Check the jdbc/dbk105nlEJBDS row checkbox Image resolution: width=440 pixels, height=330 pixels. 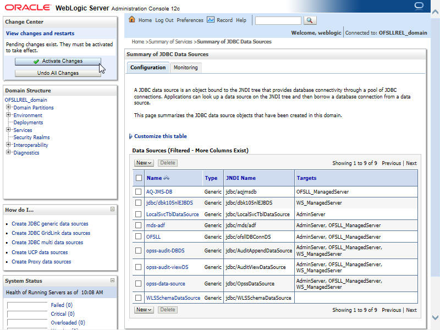click(x=138, y=202)
